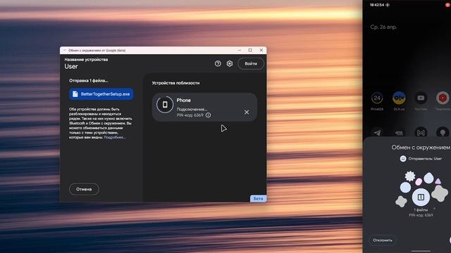The image size is (451, 253).
Task: Minimize the Nearby Share window
Action: pyautogui.click(x=240, y=50)
